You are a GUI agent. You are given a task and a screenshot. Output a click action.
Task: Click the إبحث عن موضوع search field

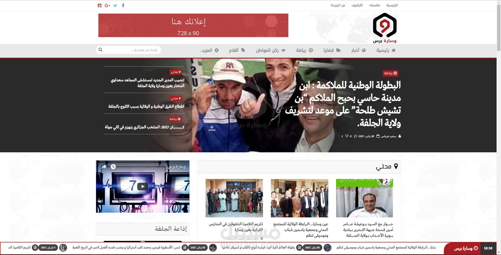[x=128, y=50]
